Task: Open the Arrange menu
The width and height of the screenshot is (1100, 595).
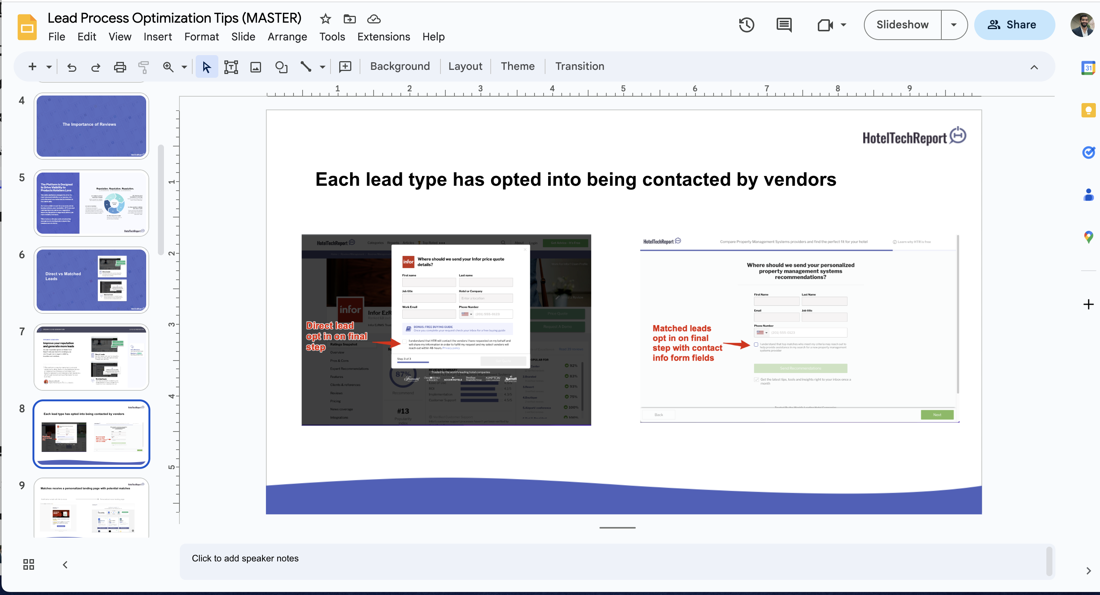Action: 287,37
